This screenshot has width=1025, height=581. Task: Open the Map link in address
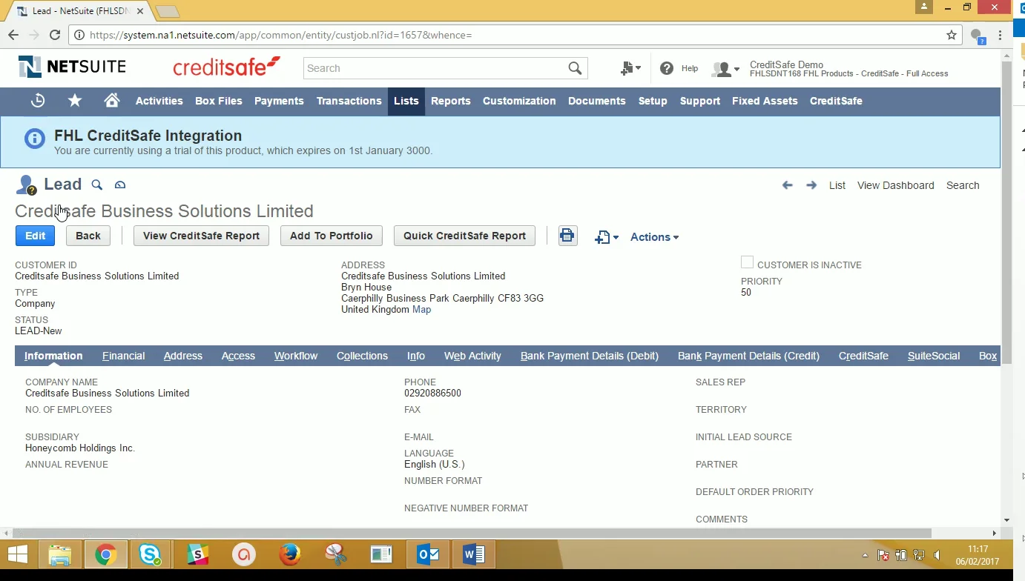[421, 309]
